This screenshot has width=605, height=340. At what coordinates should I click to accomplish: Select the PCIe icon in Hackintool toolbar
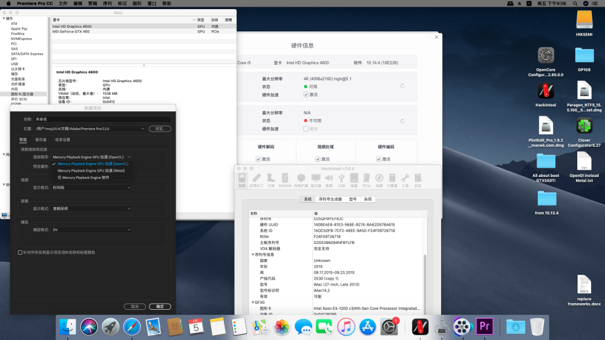[366, 180]
